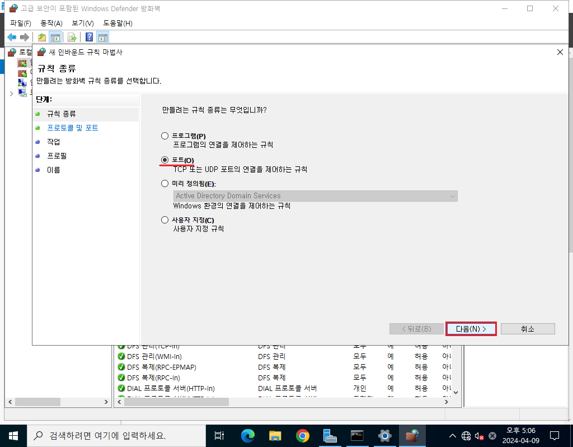Click the taskbar search box

116,436
